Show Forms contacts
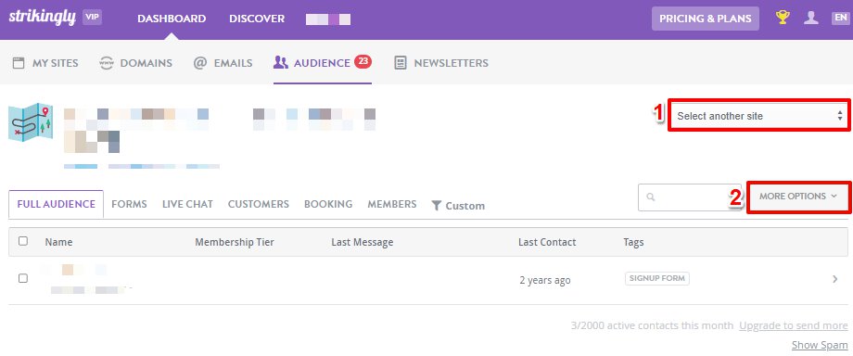 129,204
